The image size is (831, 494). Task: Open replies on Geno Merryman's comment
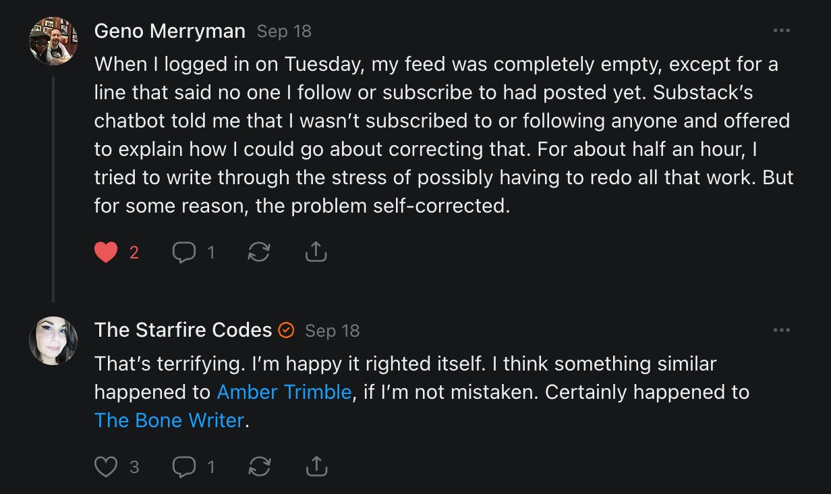point(184,252)
